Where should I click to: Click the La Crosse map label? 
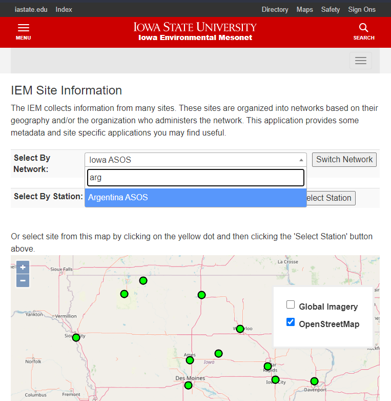[x=288, y=262]
